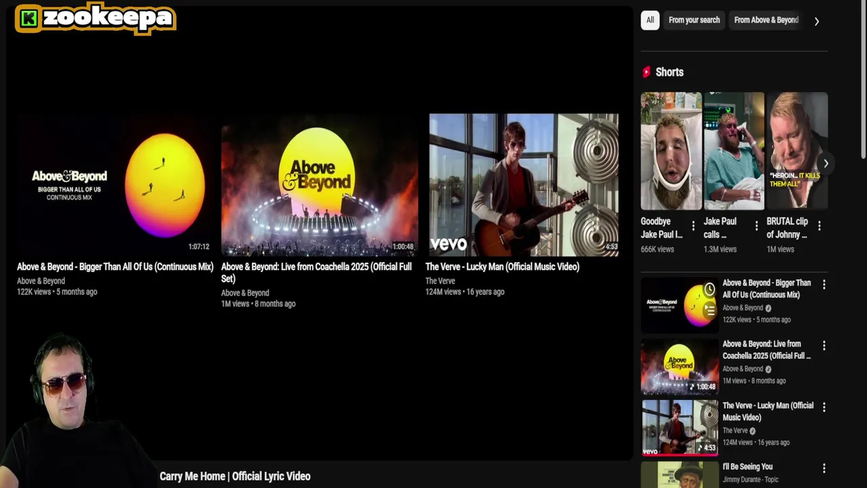
Task: Click Goodbye Jake Paul short title
Action: coord(662,228)
